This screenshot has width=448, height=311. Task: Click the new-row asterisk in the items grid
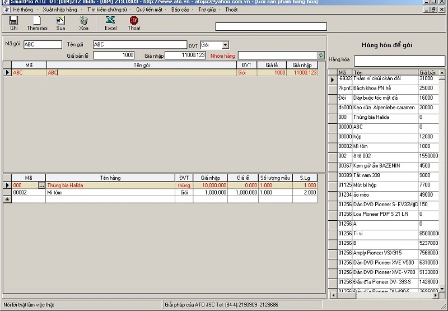coord(7,199)
